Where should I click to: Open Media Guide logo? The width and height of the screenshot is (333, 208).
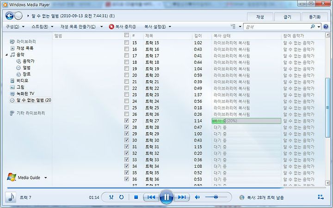tap(12, 177)
